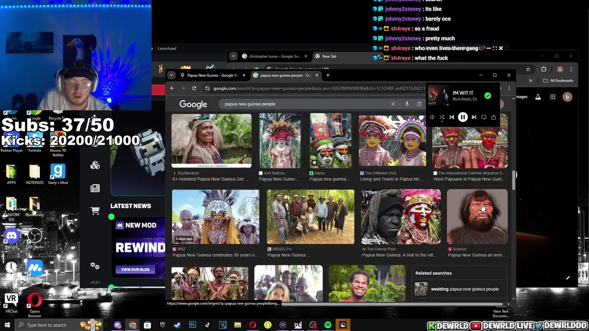The height and width of the screenshot is (331, 589).
Task: Open Two Different Girls image result
Action: click(393, 141)
